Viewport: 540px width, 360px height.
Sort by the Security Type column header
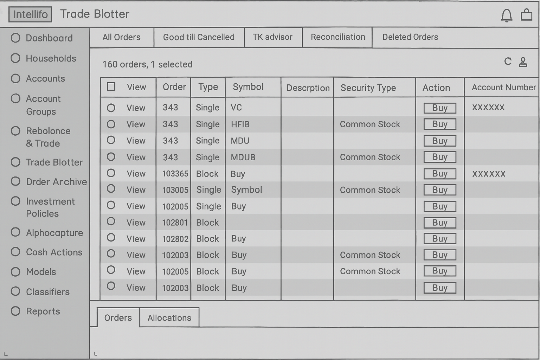coord(368,88)
